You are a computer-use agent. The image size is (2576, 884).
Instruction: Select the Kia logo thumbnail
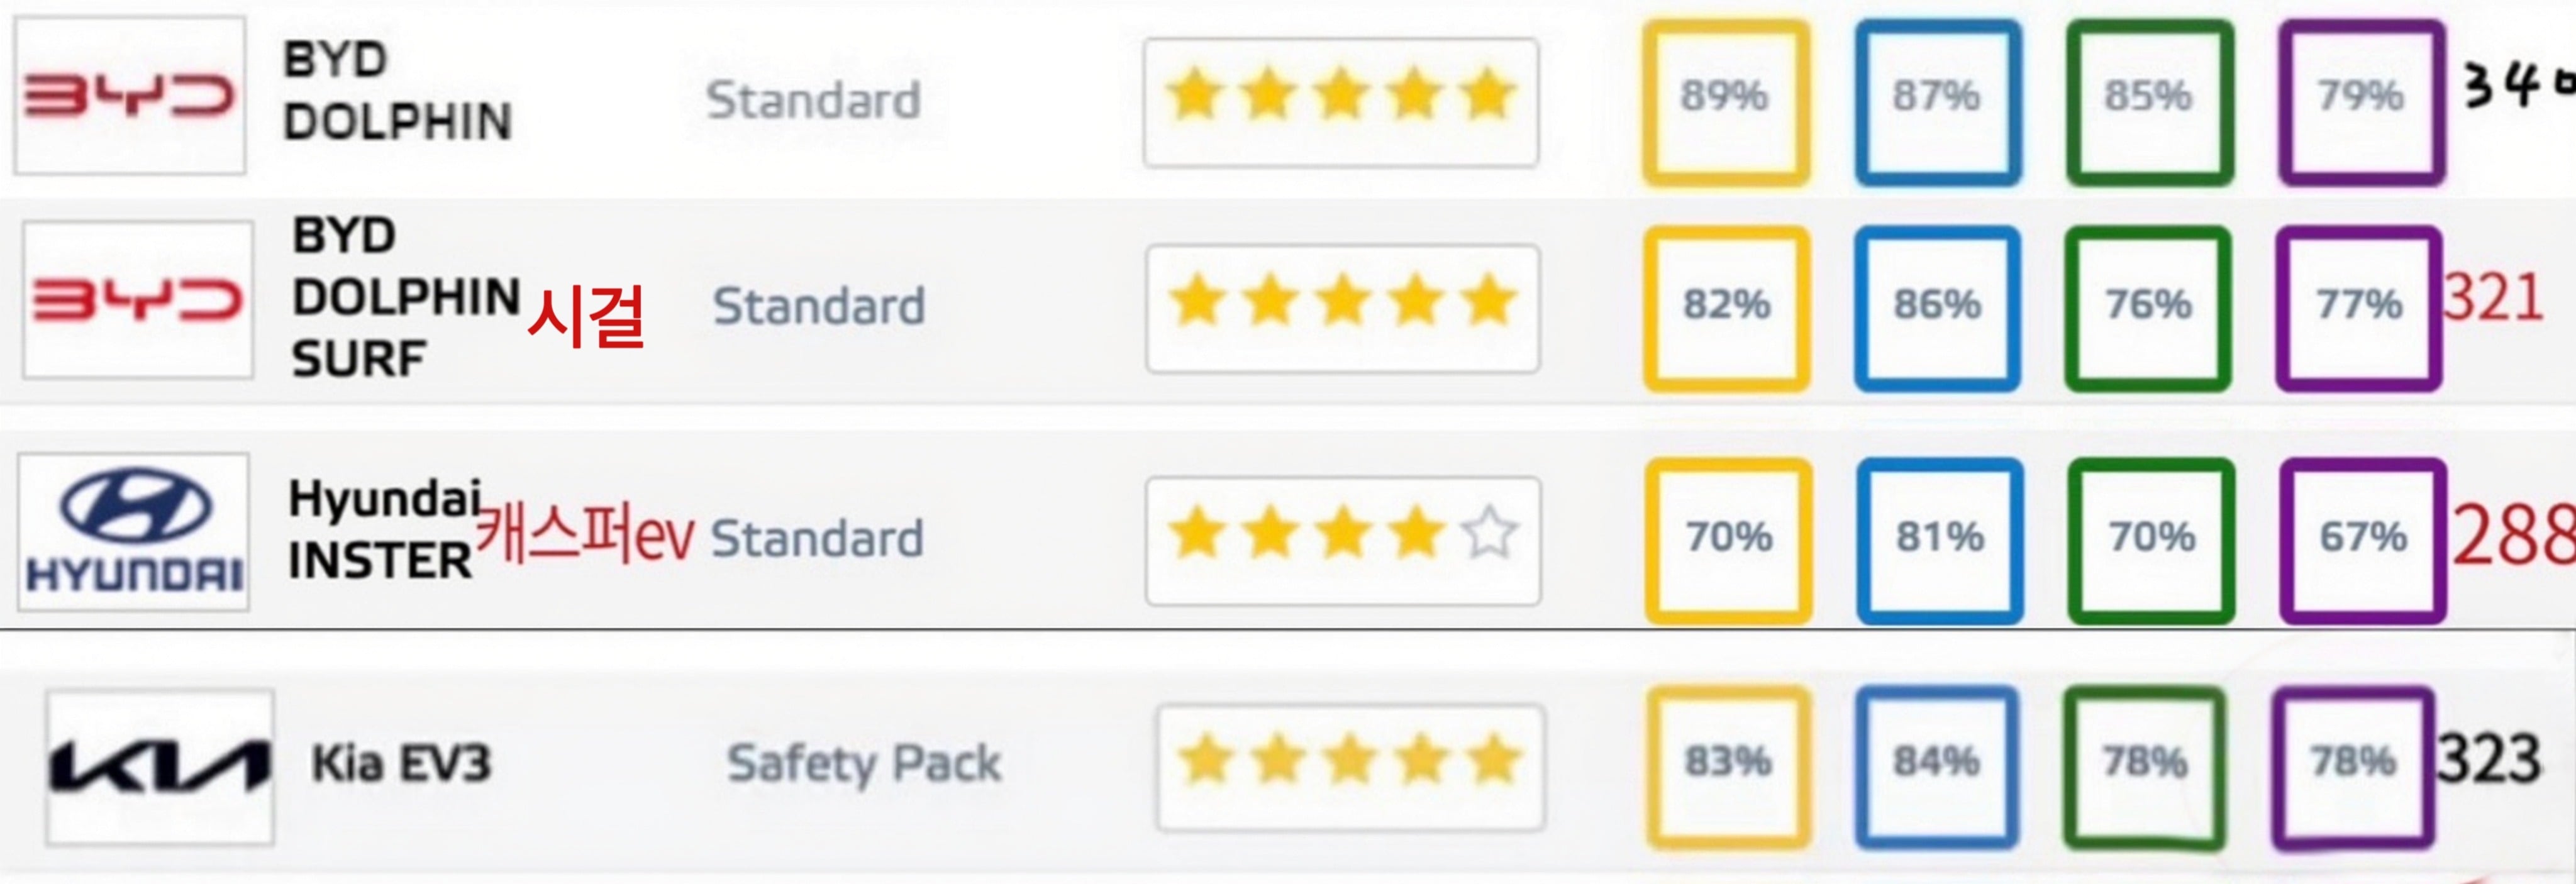[160, 767]
